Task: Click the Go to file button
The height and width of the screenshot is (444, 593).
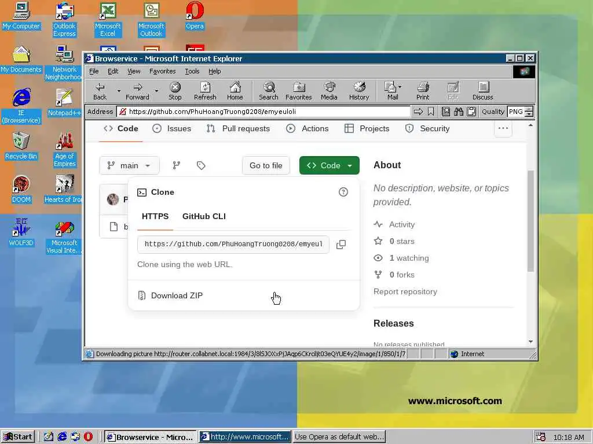Action: click(266, 165)
